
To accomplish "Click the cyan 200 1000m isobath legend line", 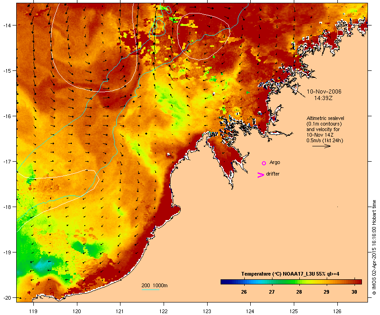I will (x=151, y=290).
